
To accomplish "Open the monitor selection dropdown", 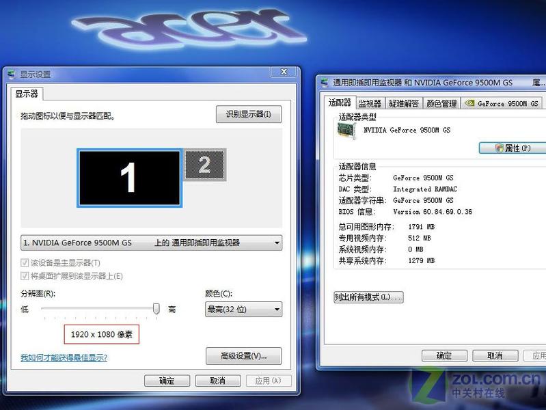I will pyautogui.click(x=151, y=243).
